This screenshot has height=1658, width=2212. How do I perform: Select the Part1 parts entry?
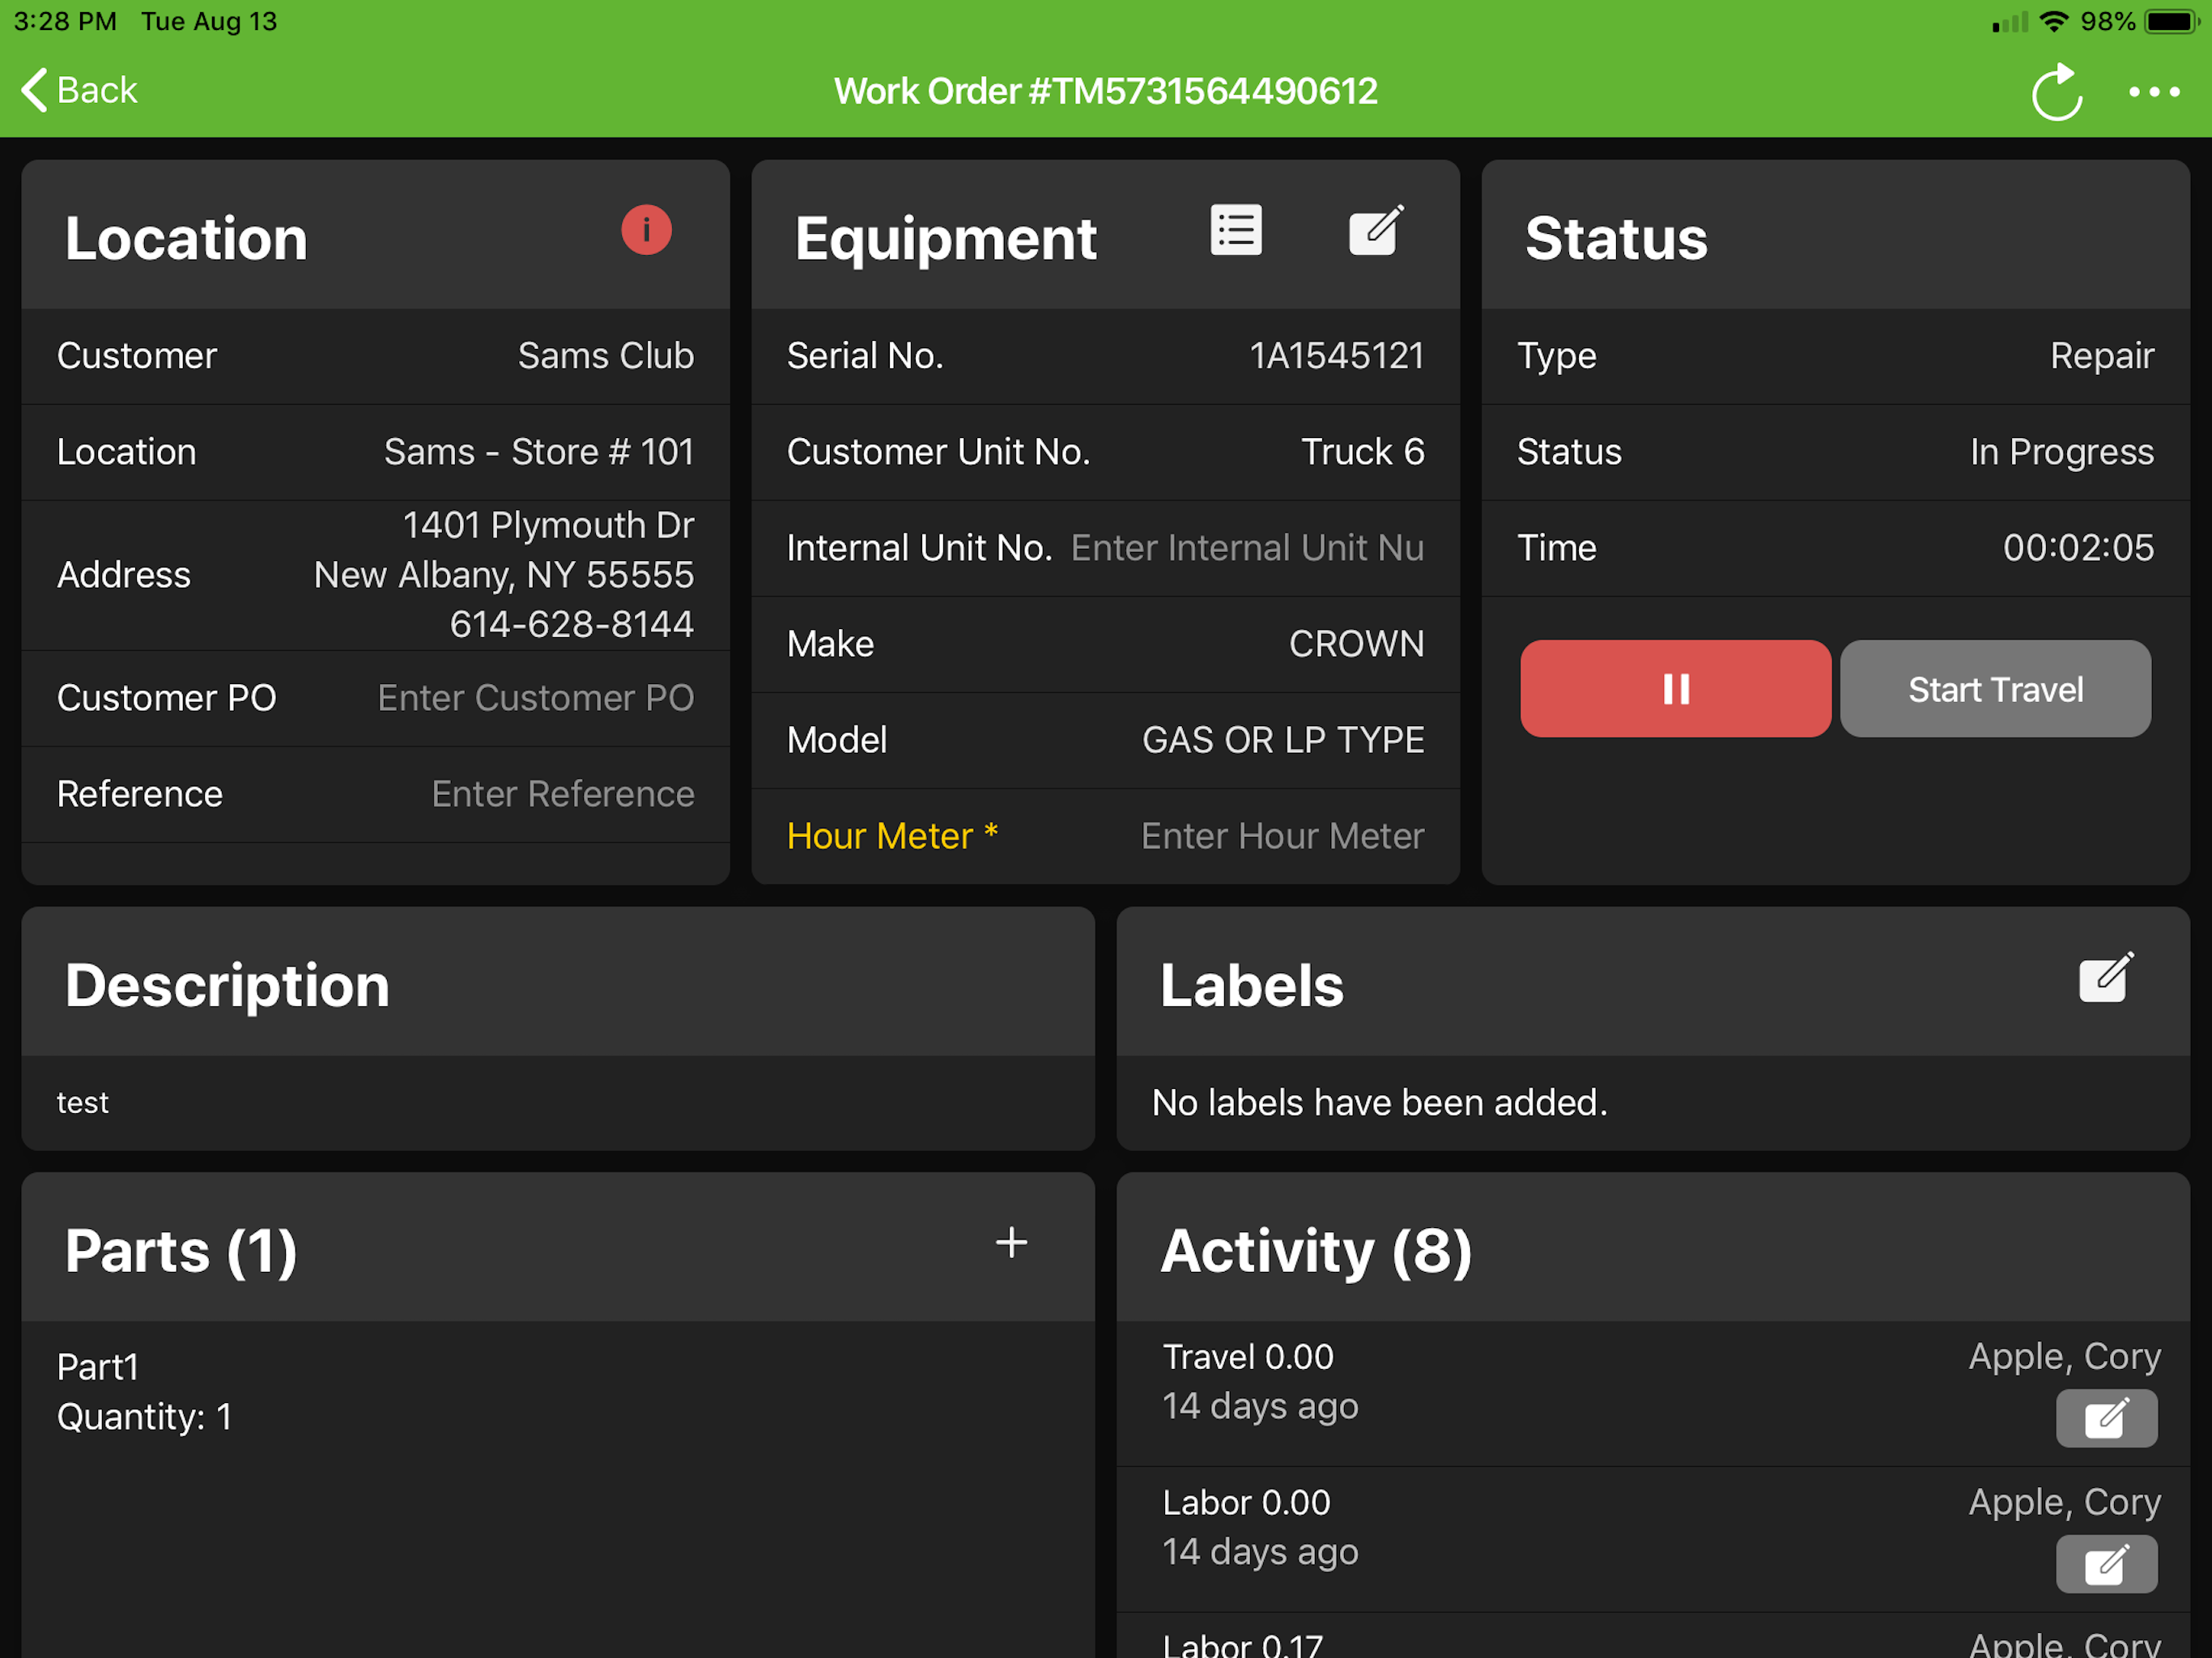(x=98, y=1367)
